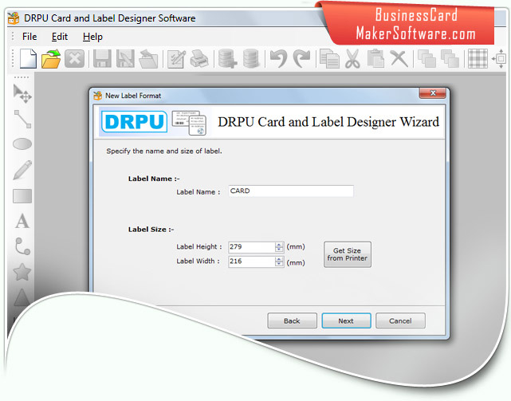511x401 pixels.
Task: Select the Cut scissors icon
Action: tap(352, 59)
